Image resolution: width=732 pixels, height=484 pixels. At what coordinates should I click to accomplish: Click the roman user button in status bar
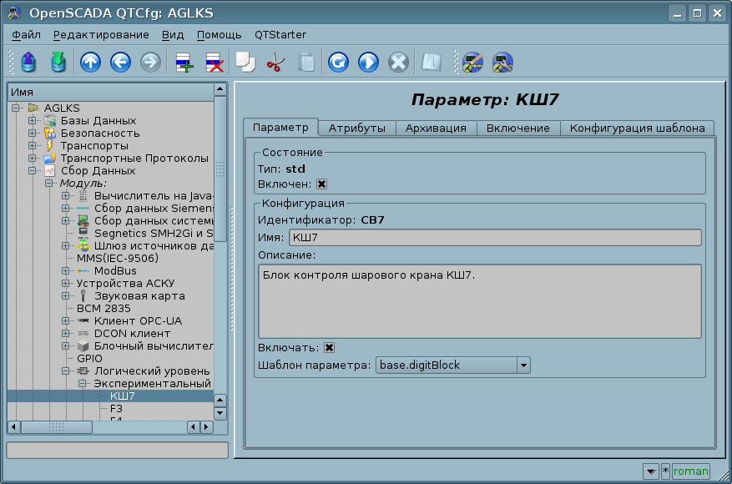pos(690,471)
